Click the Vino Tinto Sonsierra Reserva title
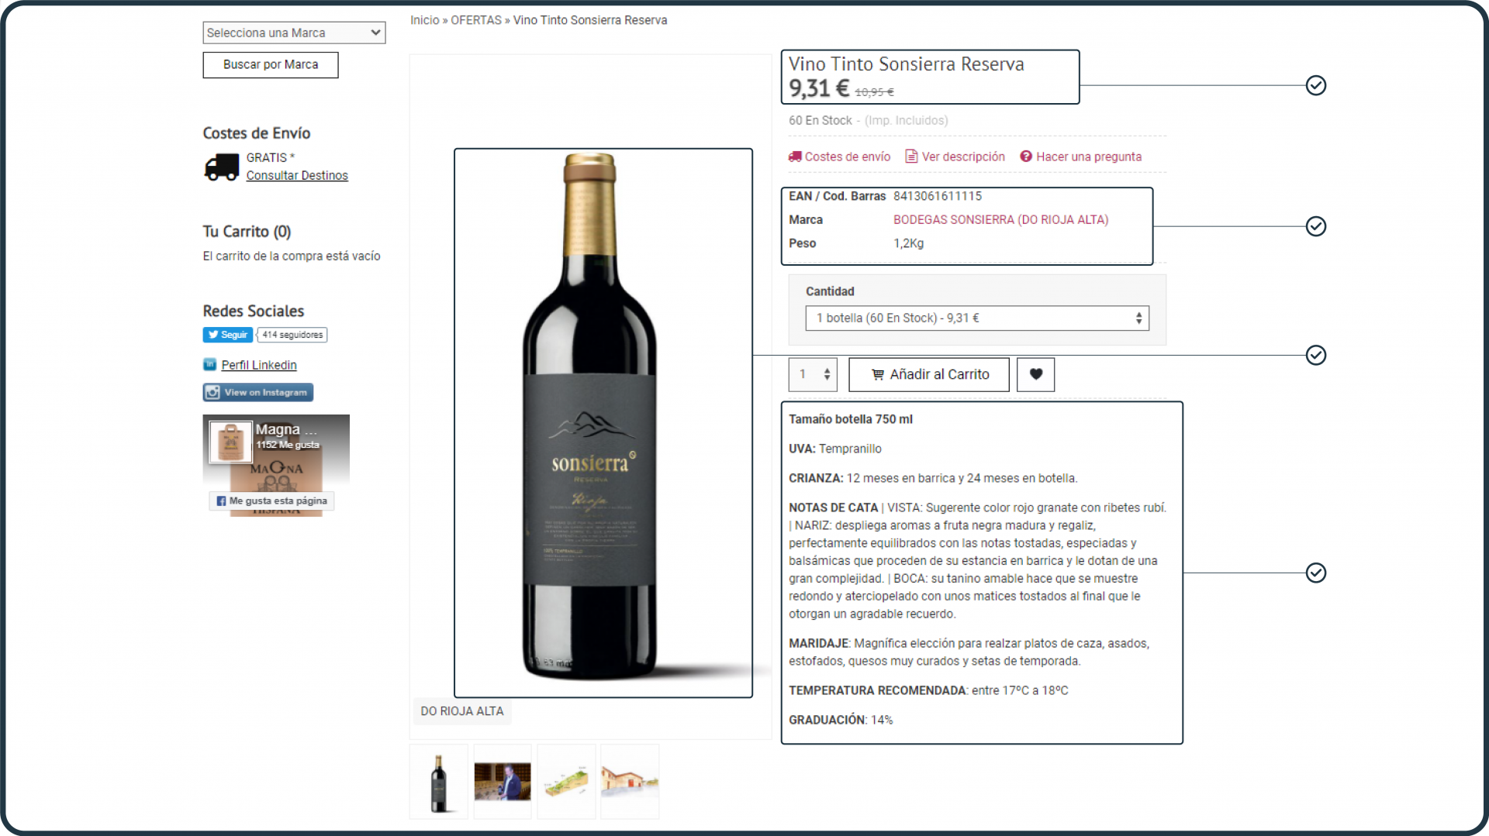This screenshot has height=836, width=1489. click(906, 64)
